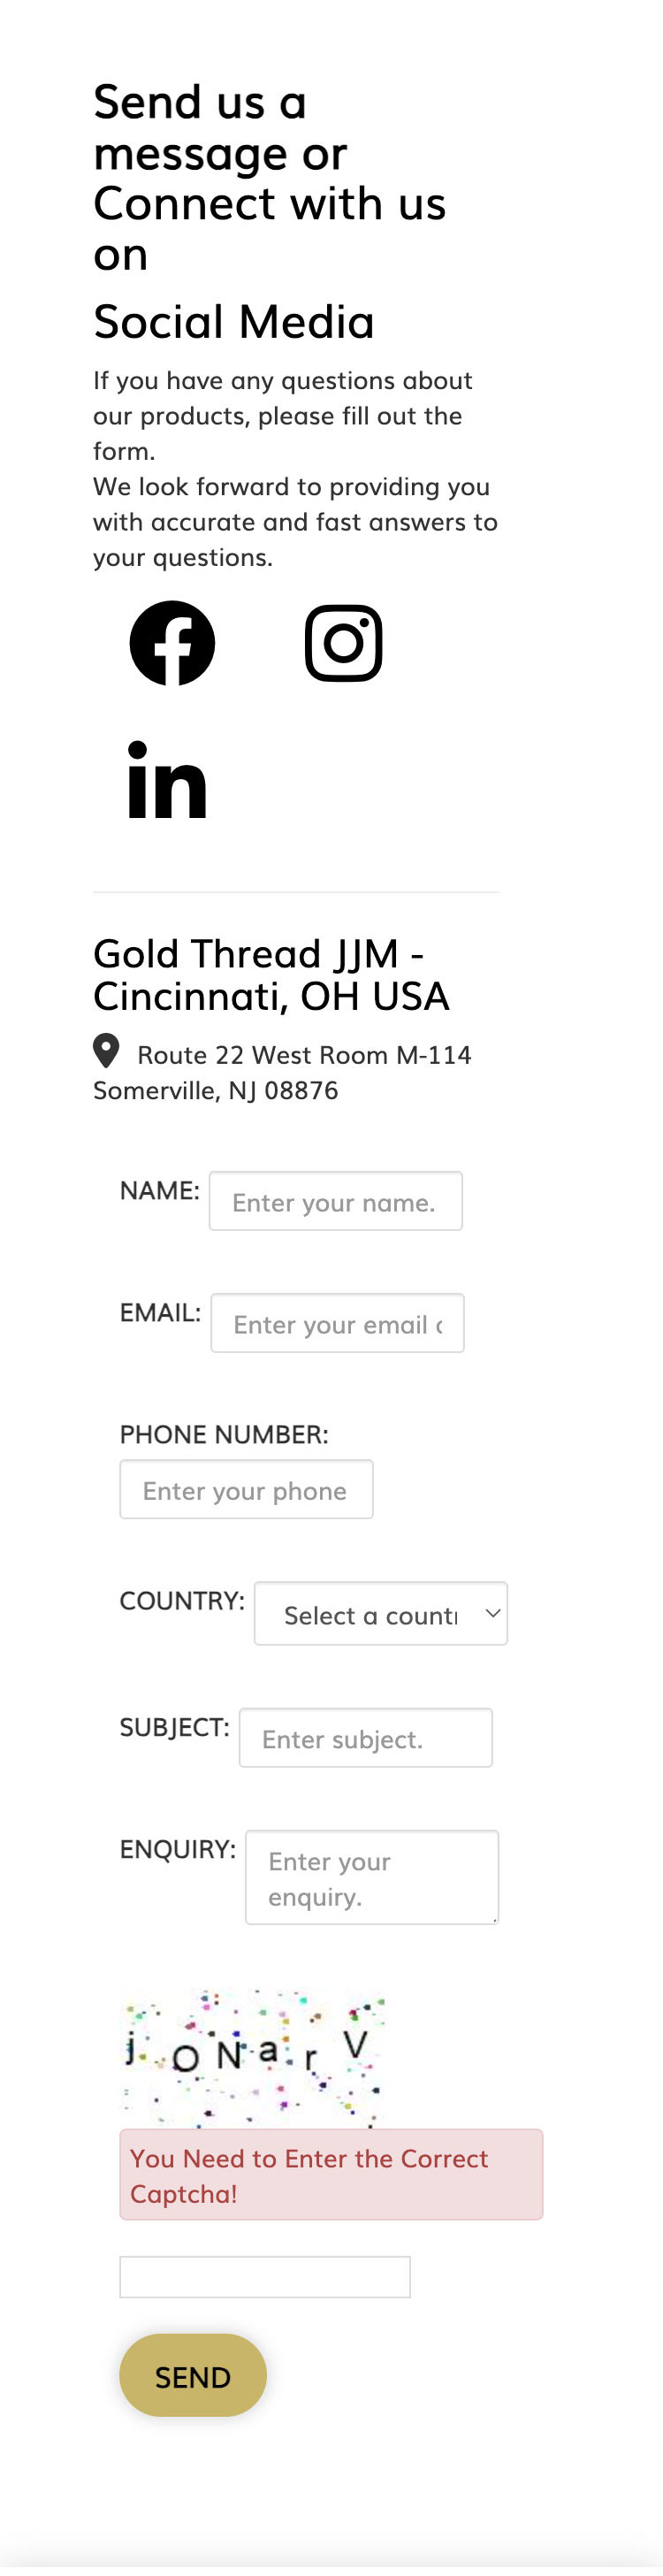Click the Enter your email field
This screenshot has height=2576, width=663.
337,1323
